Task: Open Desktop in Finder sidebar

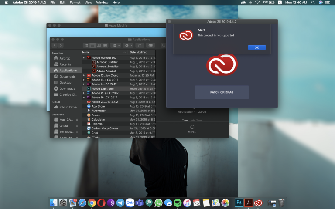Action: click(66, 83)
